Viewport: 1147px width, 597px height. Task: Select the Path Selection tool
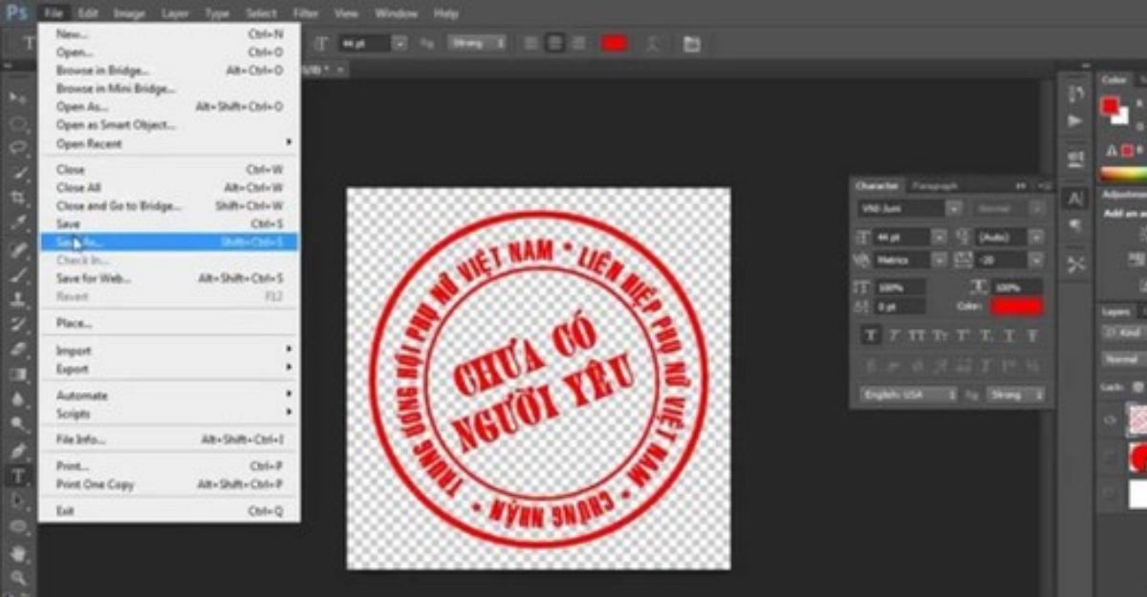point(17,501)
